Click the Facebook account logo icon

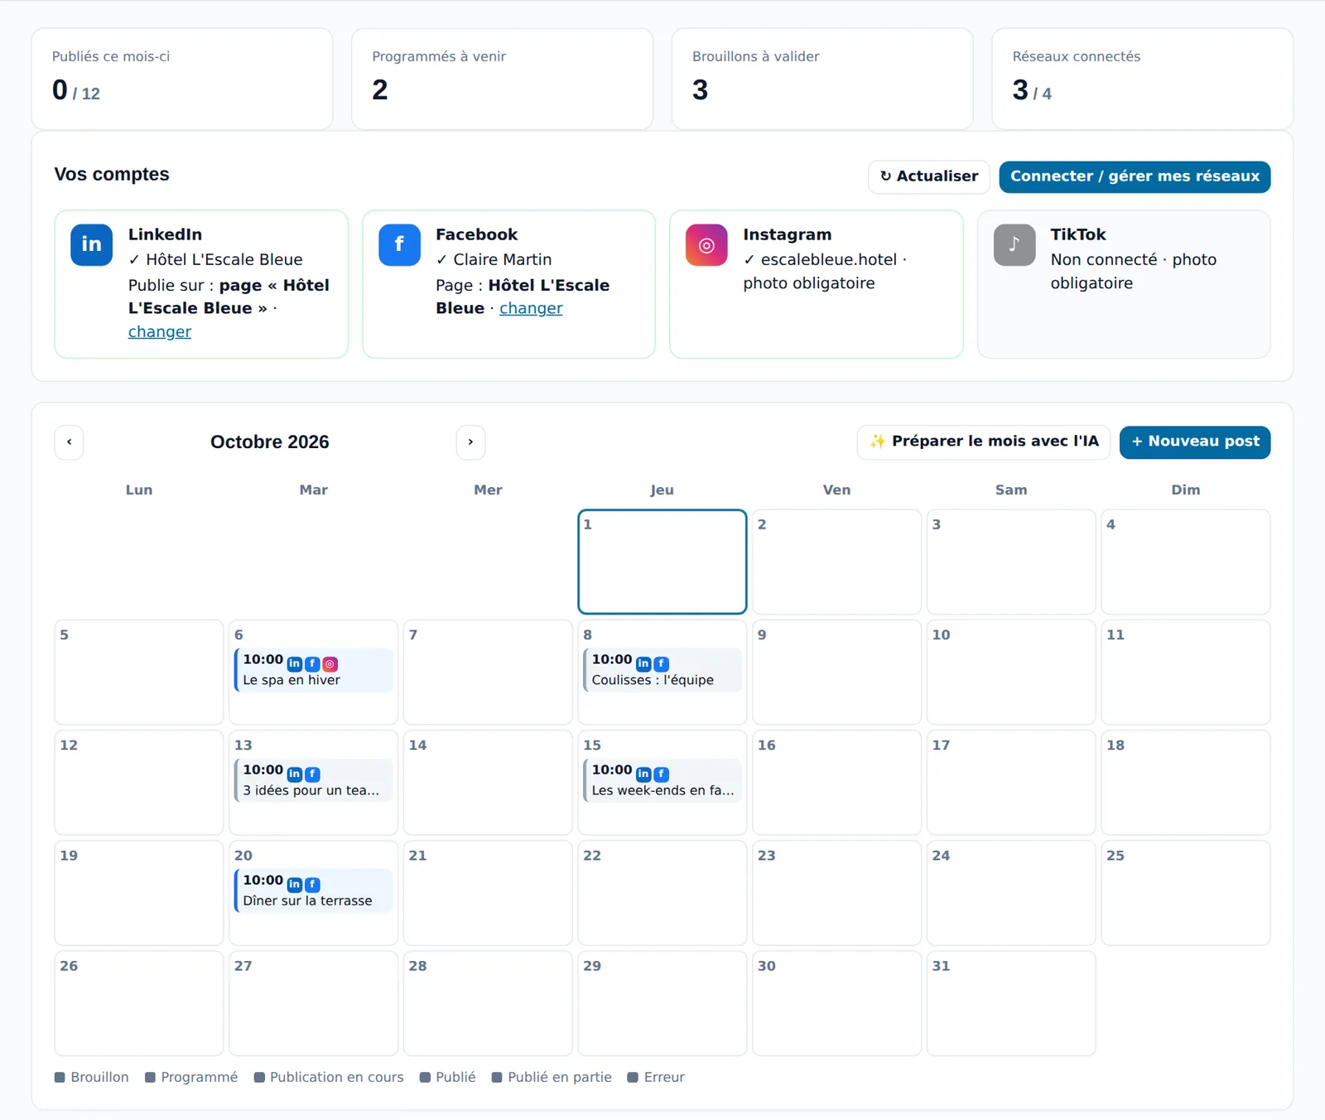pos(399,244)
